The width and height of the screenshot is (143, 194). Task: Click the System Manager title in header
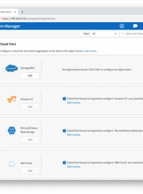click(10, 26)
